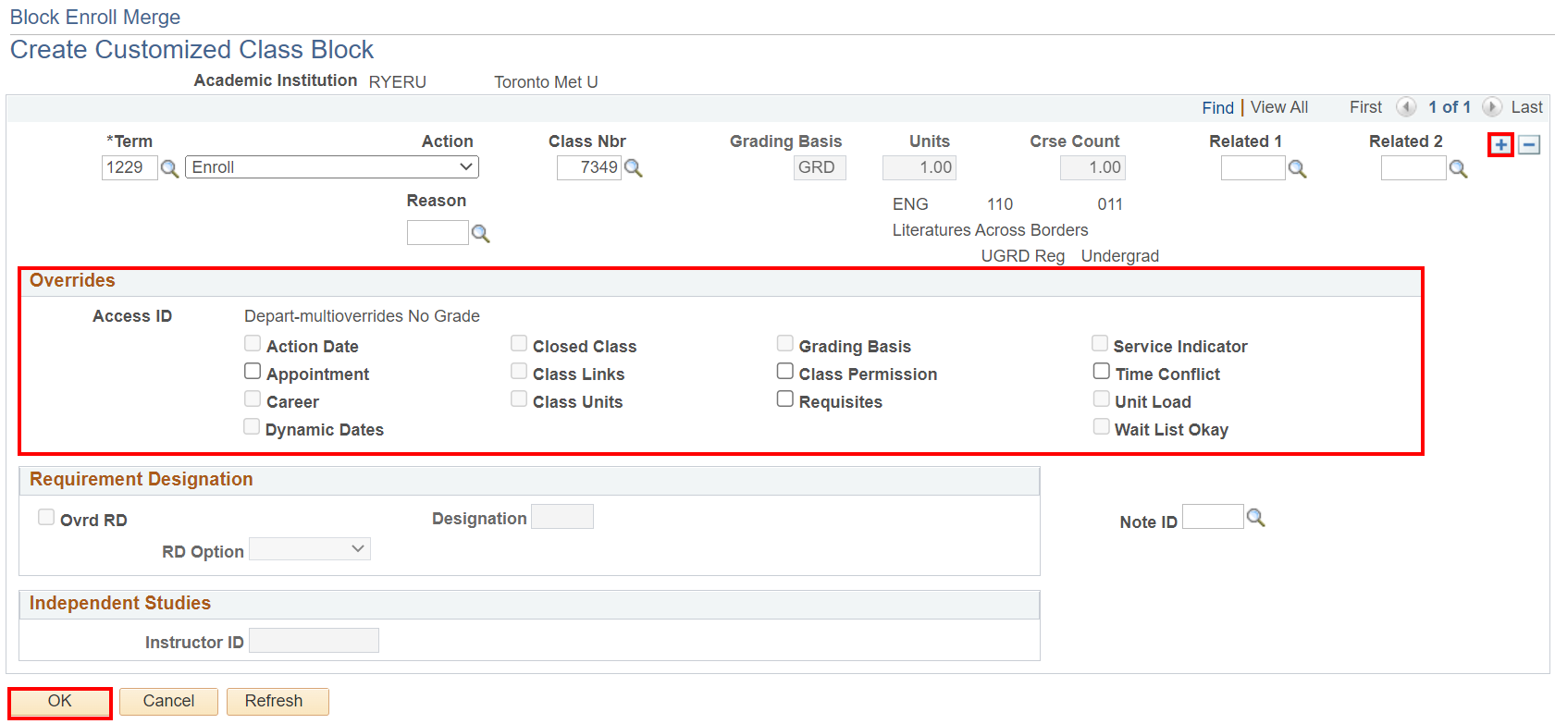Expand the Action dropdown showing Enroll

tap(331, 167)
